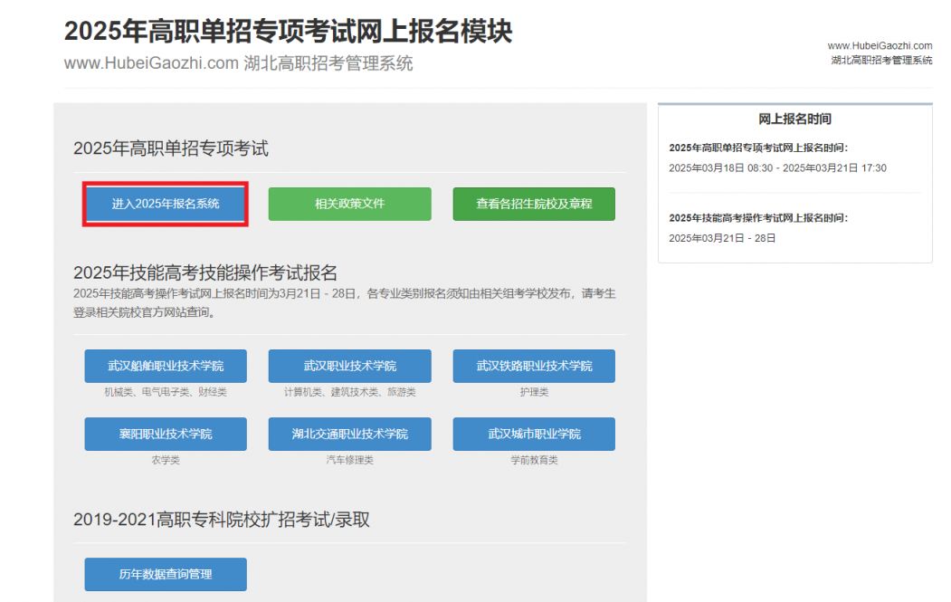Image resolution: width=951 pixels, height=602 pixels.
Task: Click the 2025年03月21日 - 28日 date text
Action: point(722,238)
